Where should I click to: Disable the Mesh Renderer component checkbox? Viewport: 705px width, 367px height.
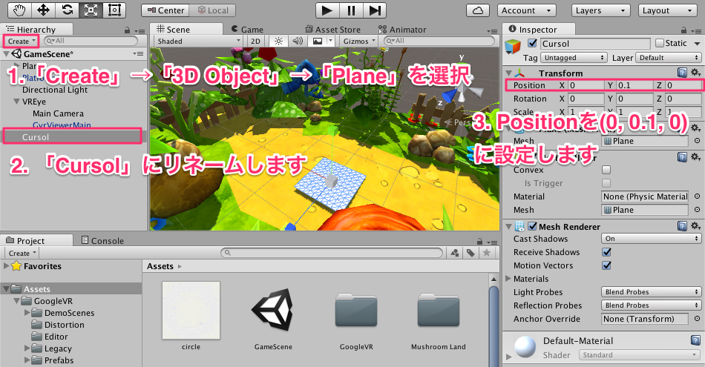point(532,226)
